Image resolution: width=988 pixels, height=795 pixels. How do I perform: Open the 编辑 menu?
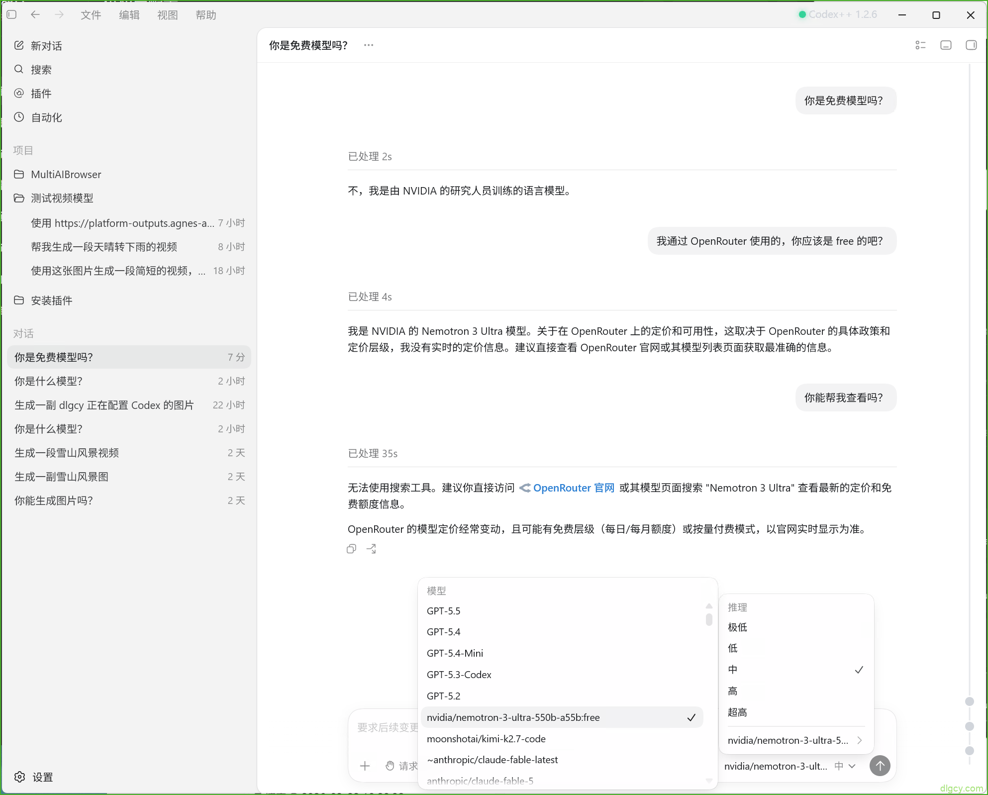[x=129, y=15]
